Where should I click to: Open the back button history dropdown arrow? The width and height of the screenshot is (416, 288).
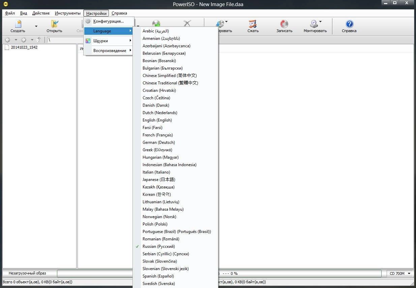click(16, 40)
